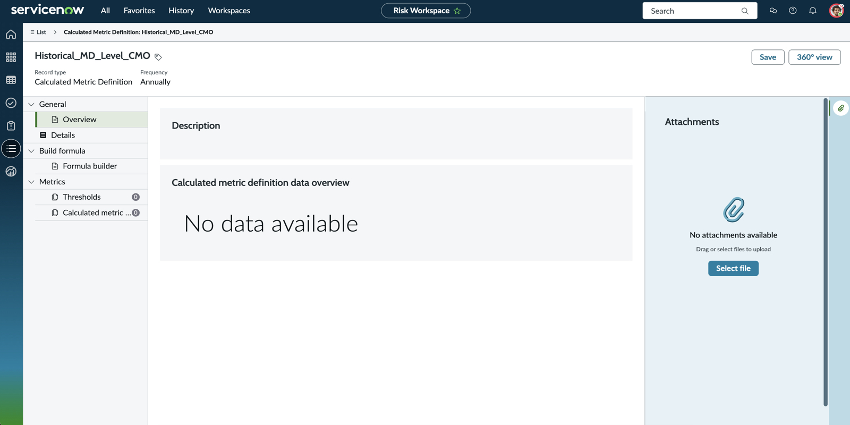Click the Calculated metric row copy icon
Screen dimensions: 850x425
[x=55, y=212]
